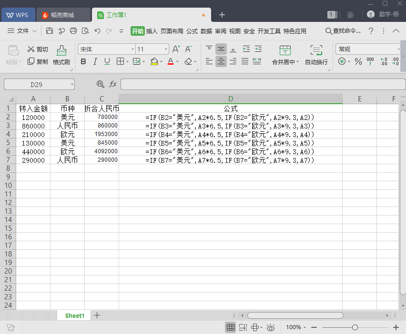Screen dimensions: 406x334
Task: Open the eye protection mode icon
Action: 271,327
